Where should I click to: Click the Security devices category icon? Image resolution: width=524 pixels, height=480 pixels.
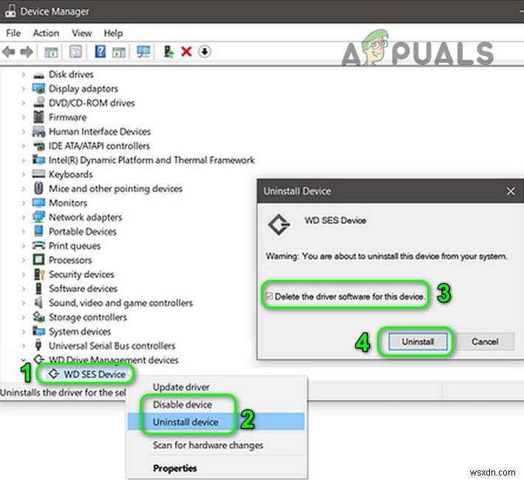[x=39, y=274]
